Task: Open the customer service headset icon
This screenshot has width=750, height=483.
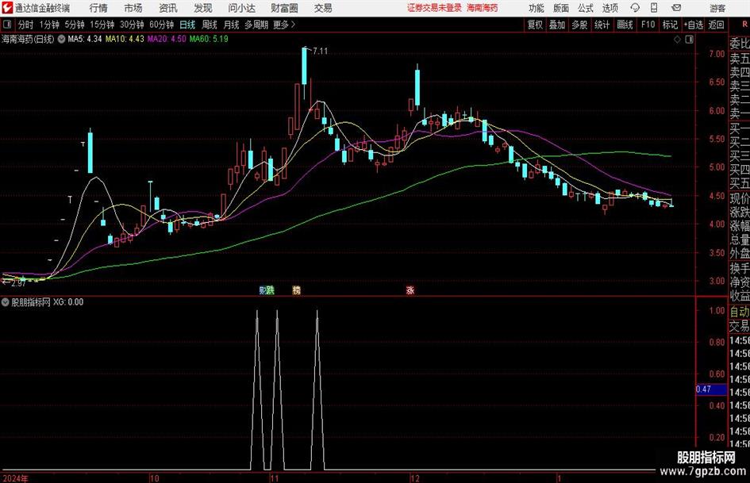Action: pyautogui.click(x=635, y=8)
